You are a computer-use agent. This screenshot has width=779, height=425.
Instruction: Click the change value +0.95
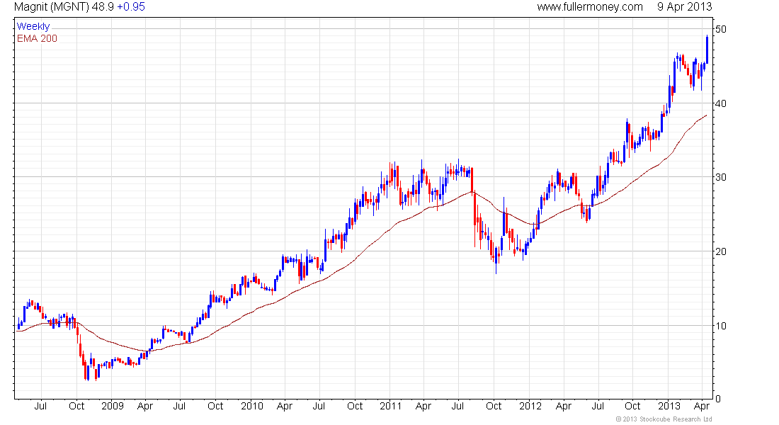pyautogui.click(x=131, y=7)
